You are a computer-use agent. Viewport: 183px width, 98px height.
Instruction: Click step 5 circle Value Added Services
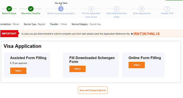pos(116,9)
